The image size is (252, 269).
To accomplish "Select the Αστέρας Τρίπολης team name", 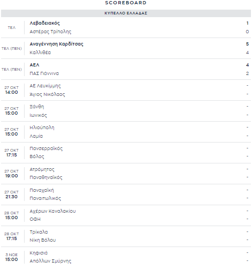I will [x=50, y=32].
